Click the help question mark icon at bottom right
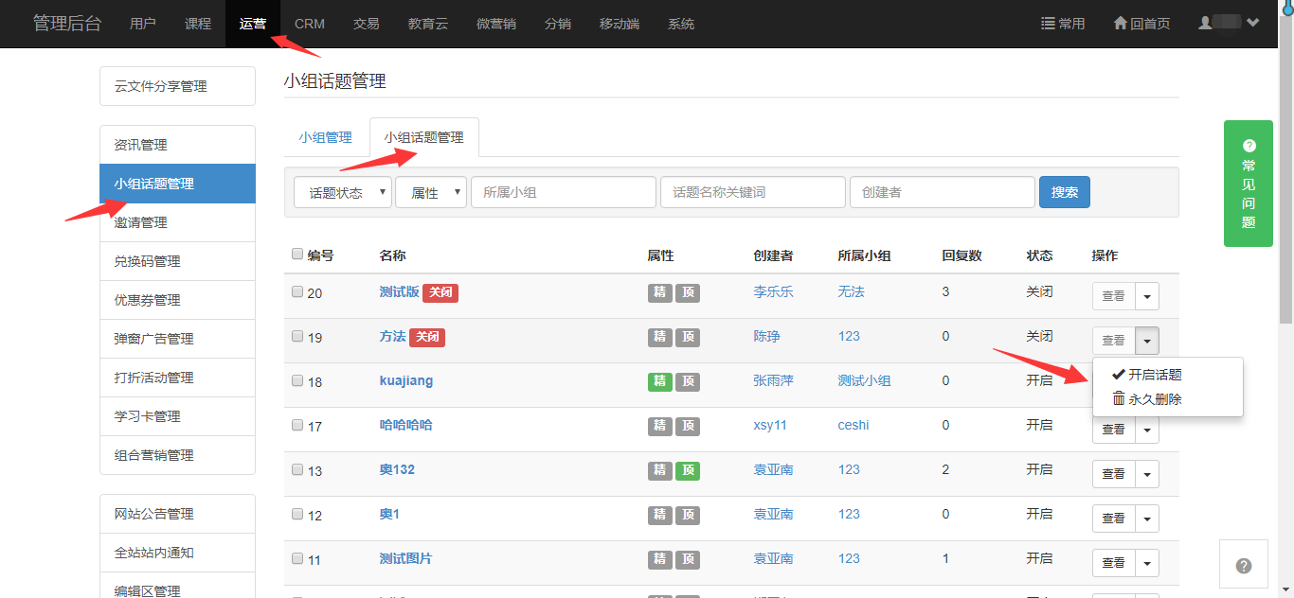Screen dimensions: 1294x598 click(x=1244, y=566)
